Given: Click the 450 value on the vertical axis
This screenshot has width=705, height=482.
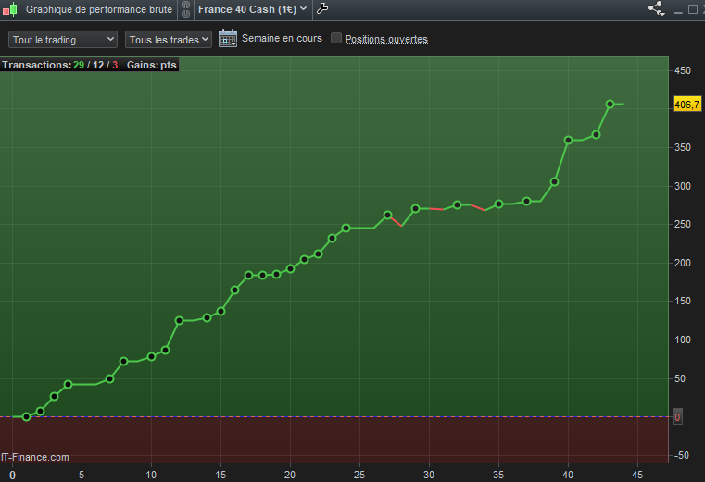Looking at the screenshot, I should [683, 70].
